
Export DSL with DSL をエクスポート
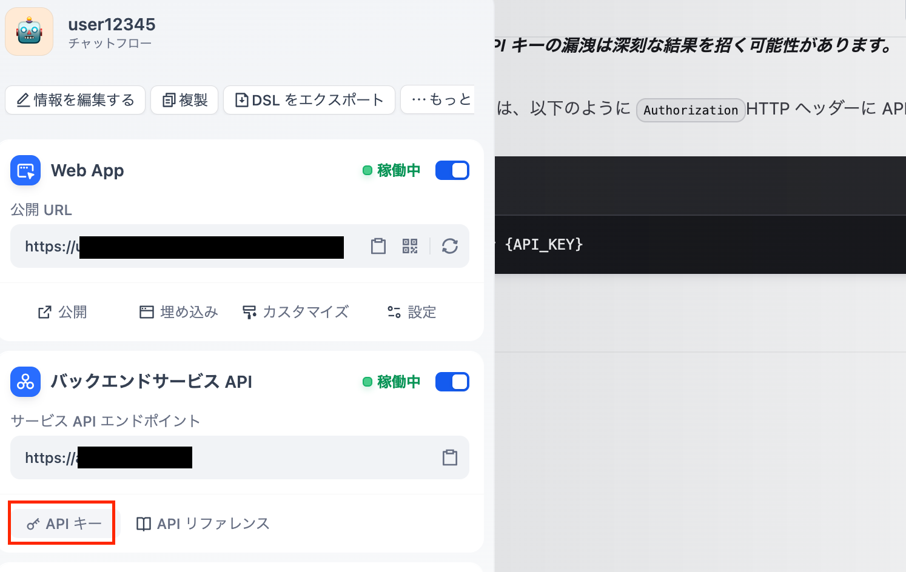pyautogui.click(x=309, y=100)
